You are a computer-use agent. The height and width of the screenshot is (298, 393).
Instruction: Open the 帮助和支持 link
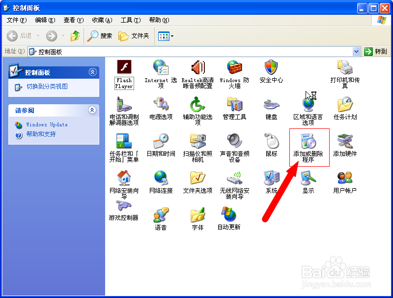tap(41, 134)
